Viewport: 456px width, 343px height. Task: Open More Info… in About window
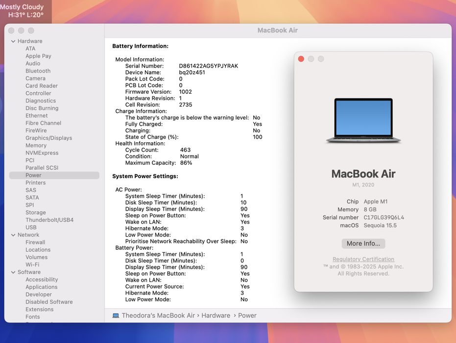click(363, 243)
